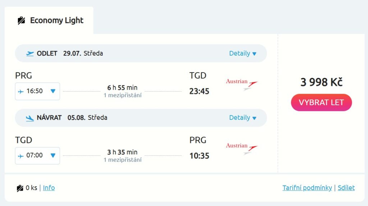Click the baggage icon next to 0 ks
This screenshot has width=368, height=206.
click(20, 188)
